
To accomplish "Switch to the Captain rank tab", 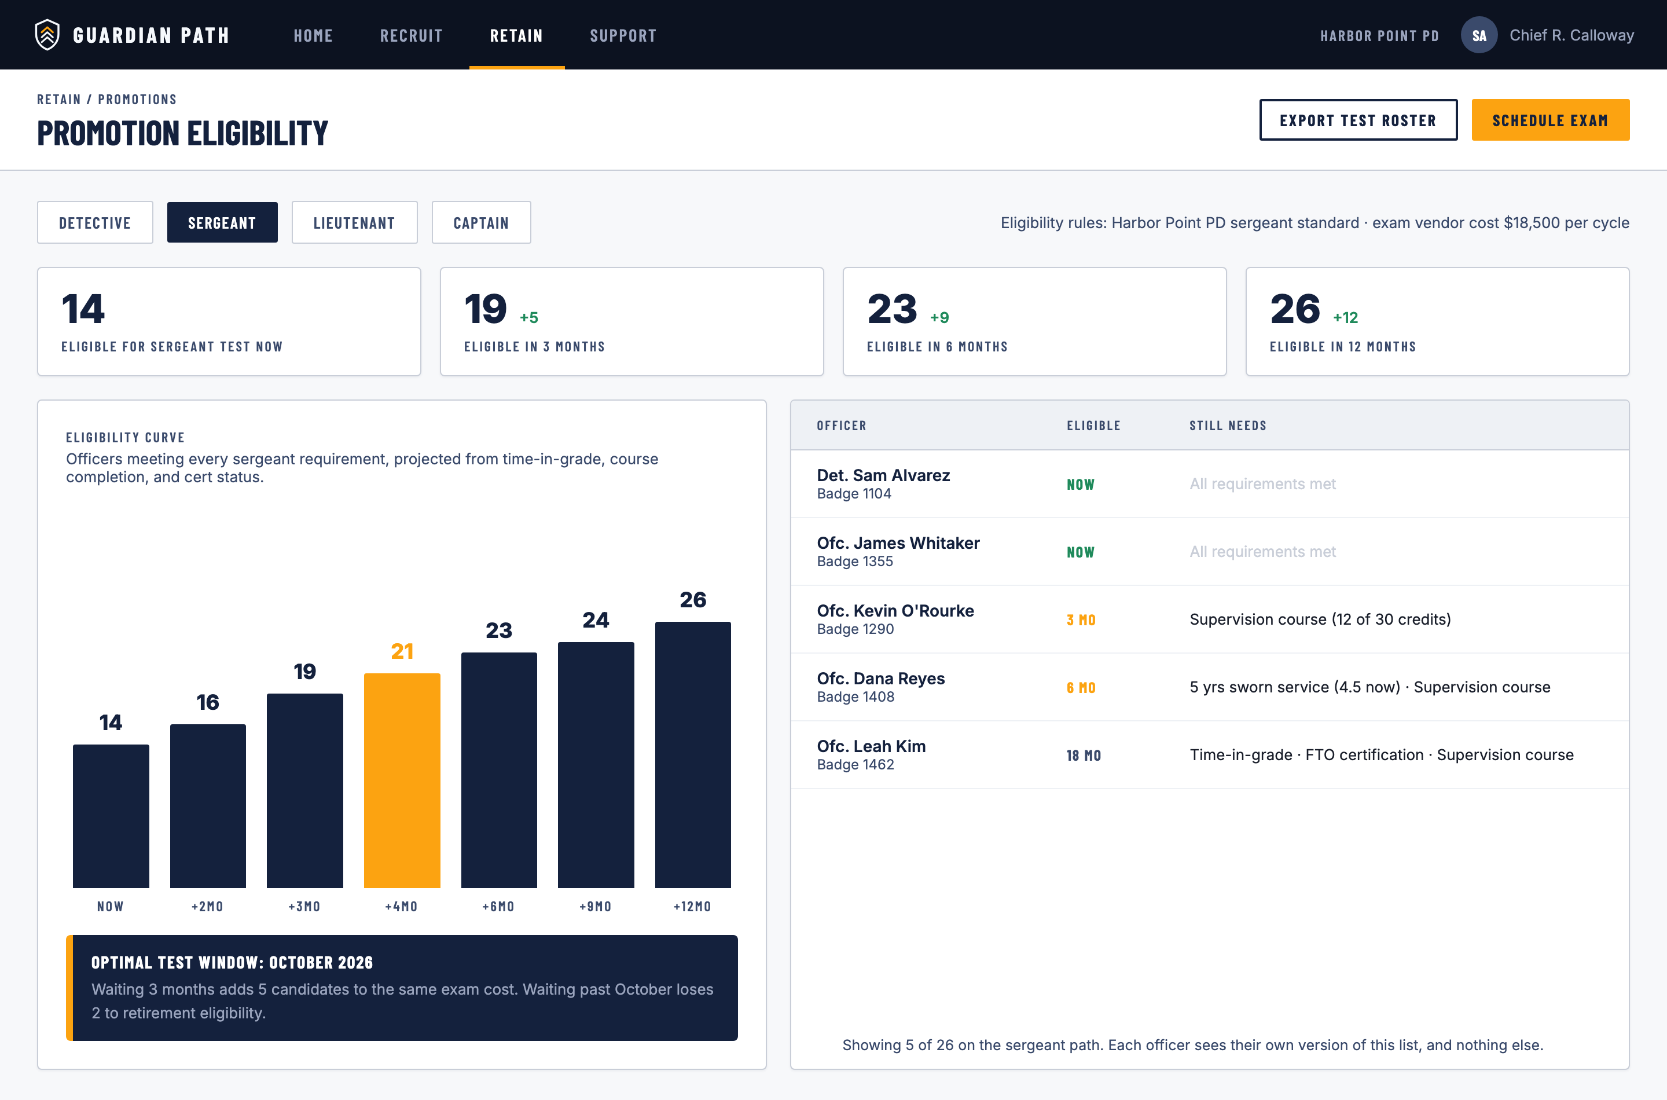I will point(481,222).
